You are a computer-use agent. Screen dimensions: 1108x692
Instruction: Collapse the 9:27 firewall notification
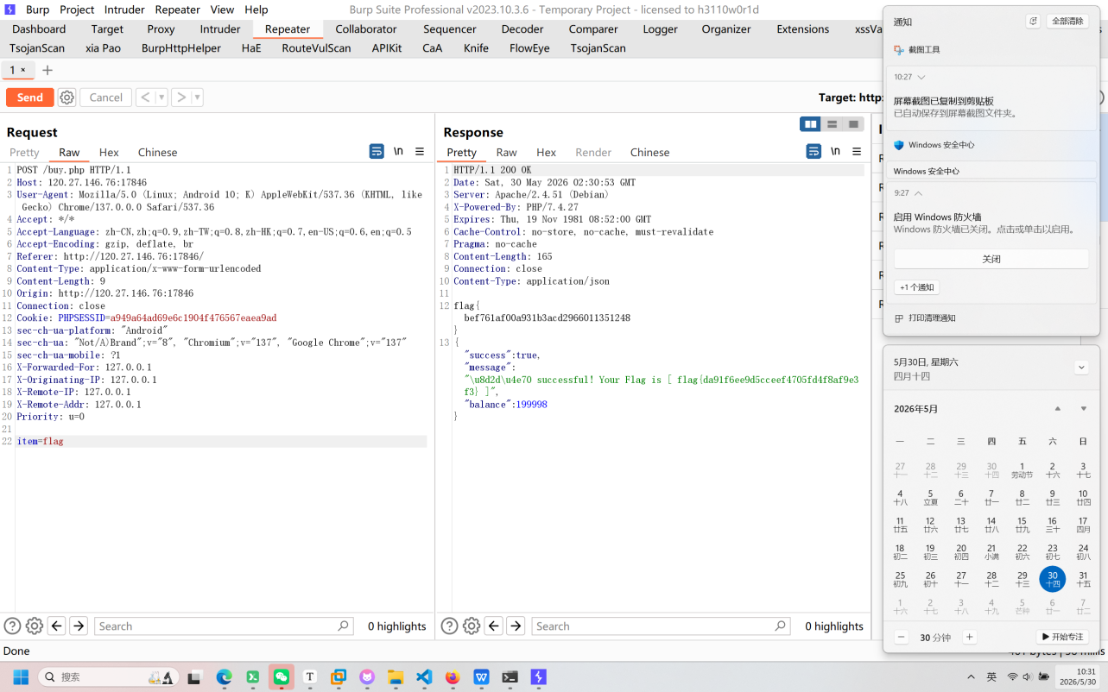click(x=918, y=193)
